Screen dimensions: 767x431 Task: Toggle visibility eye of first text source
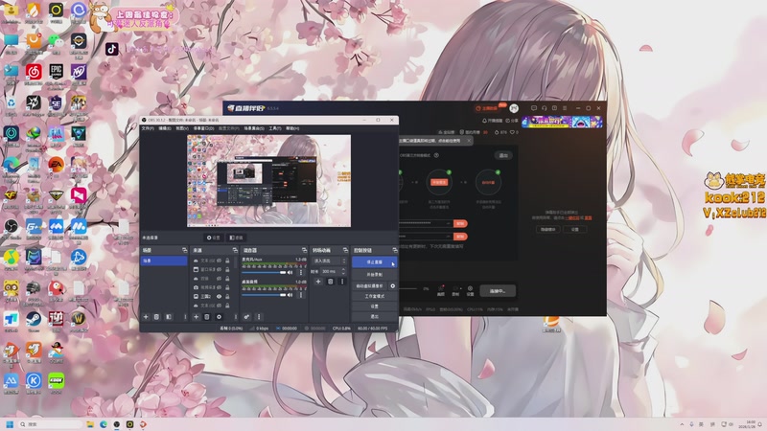click(x=220, y=261)
